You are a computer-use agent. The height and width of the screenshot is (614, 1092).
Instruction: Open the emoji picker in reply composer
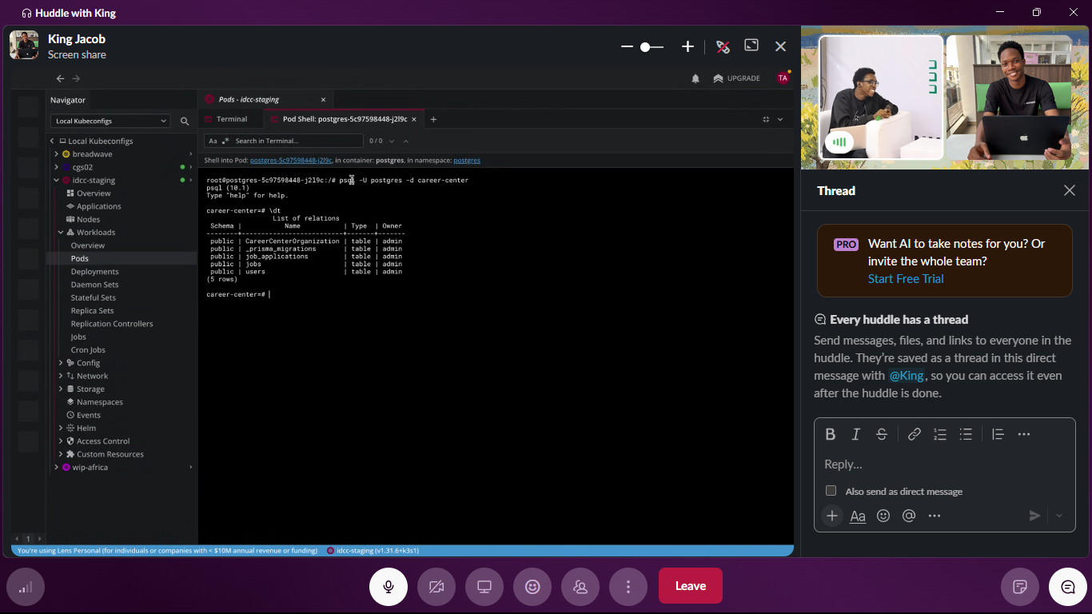tap(883, 516)
